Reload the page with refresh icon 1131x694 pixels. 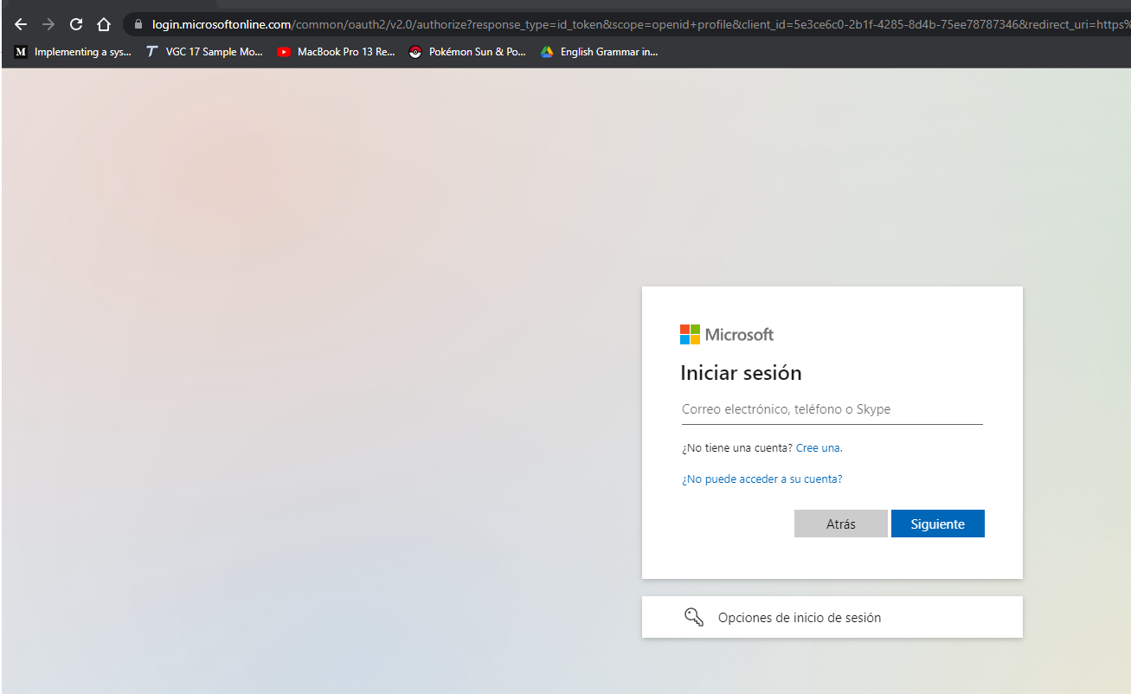tap(76, 24)
